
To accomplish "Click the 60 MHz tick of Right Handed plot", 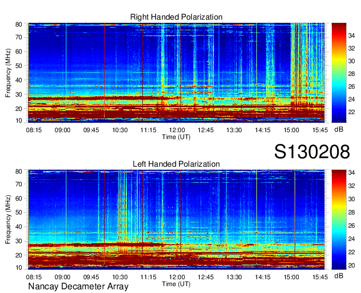I will pyautogui.click(x=19, y=51).
